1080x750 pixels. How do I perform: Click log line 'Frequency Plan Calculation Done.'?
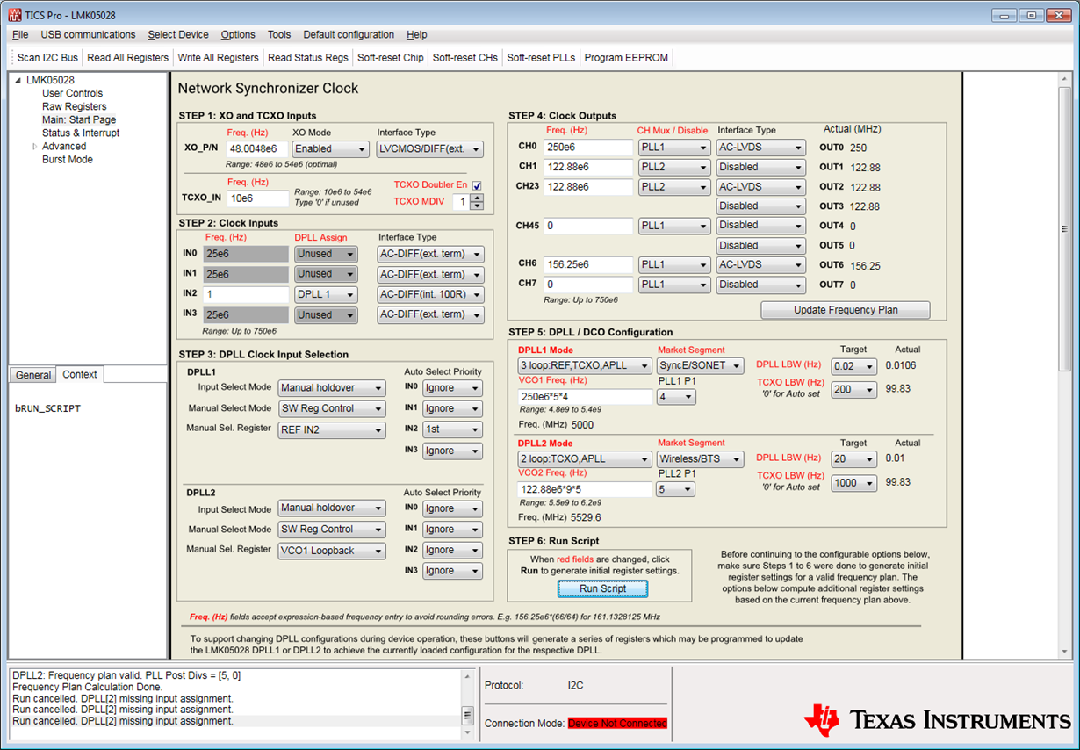87,687
